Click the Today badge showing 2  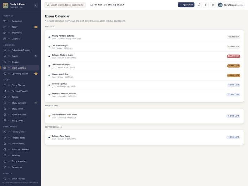(36, 27)
